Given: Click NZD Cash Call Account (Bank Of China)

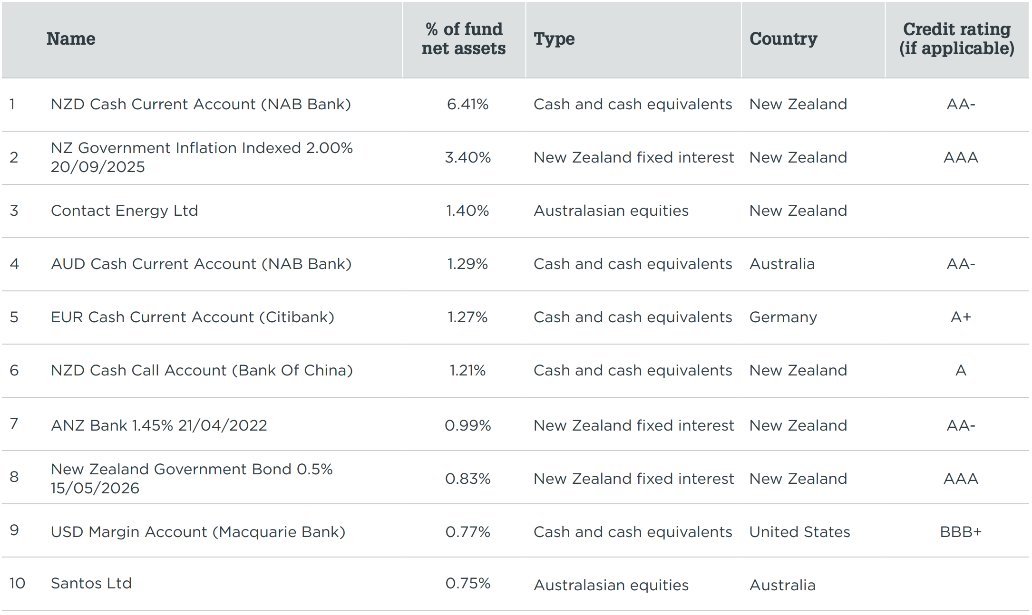Looking at the screenshot, I should point(202,370).
